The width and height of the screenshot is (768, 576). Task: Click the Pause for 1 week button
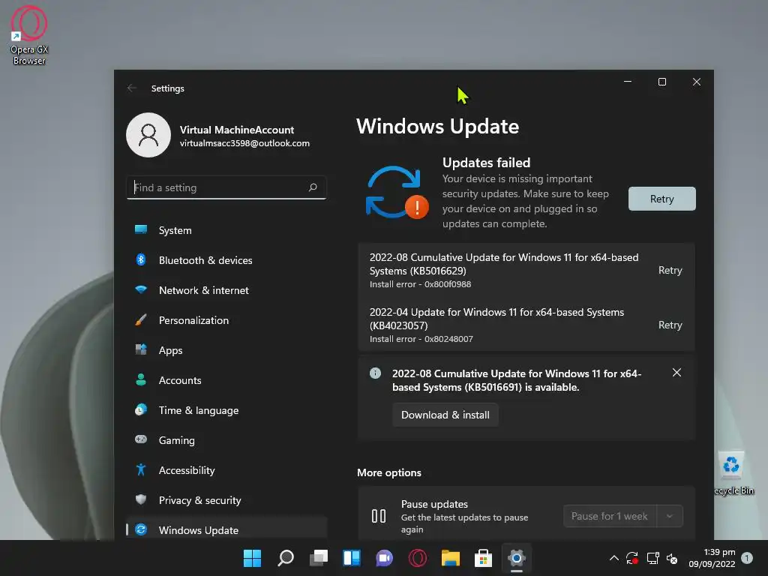pos(610,516)
